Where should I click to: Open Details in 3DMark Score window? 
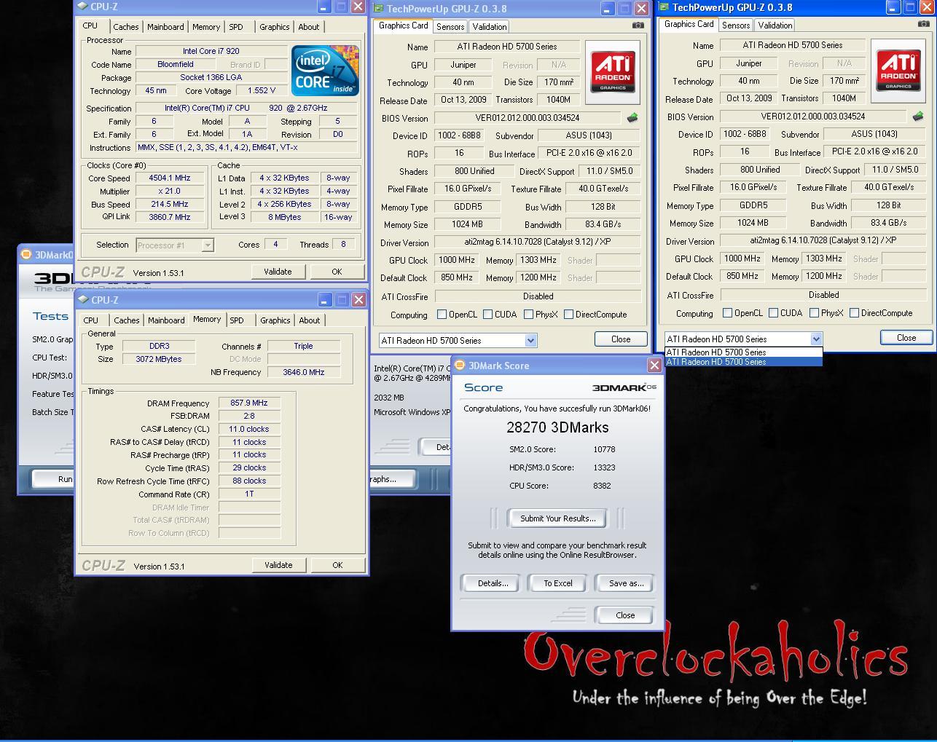(493, 583)
